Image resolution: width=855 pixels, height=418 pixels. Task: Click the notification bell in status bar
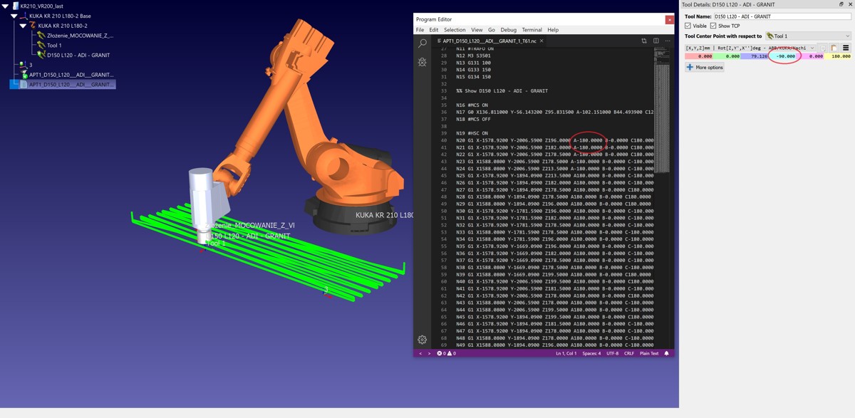[667, 353]
